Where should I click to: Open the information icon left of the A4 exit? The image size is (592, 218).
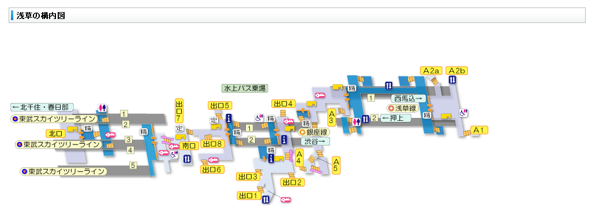271,159
